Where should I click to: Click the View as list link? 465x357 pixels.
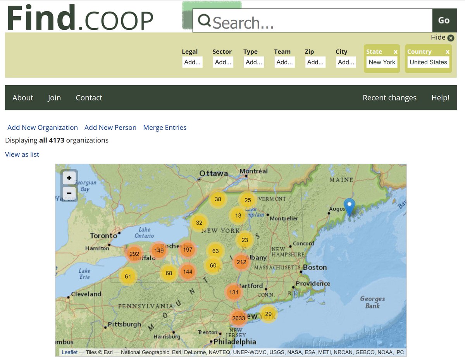click(x=22, y=154)
